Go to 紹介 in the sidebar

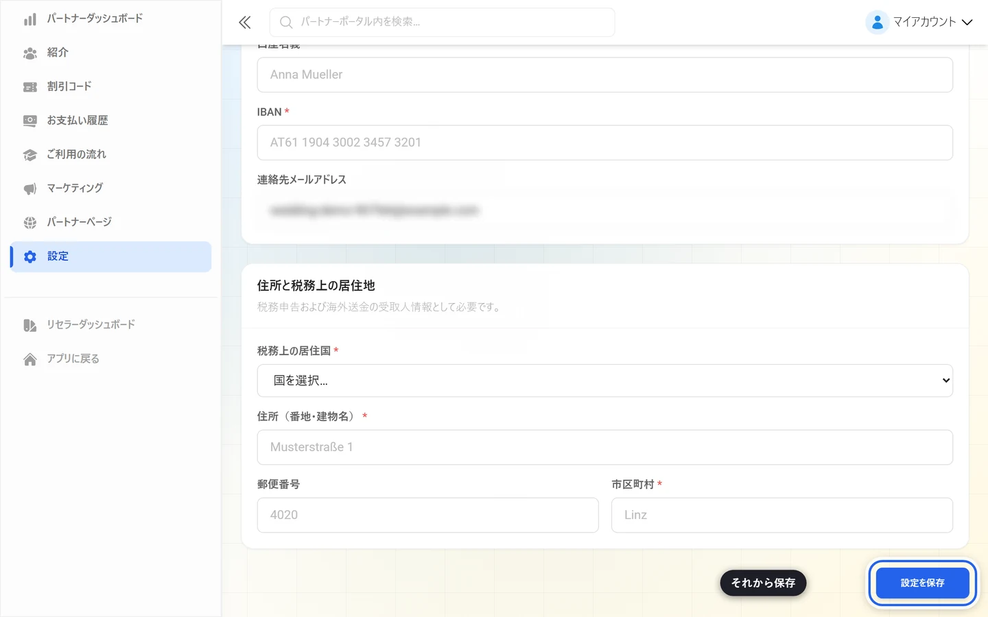tap(111, 53)
